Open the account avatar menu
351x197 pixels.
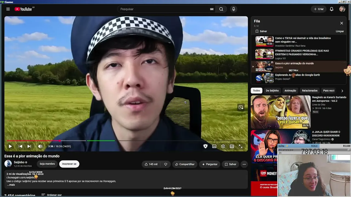[342, 9]
